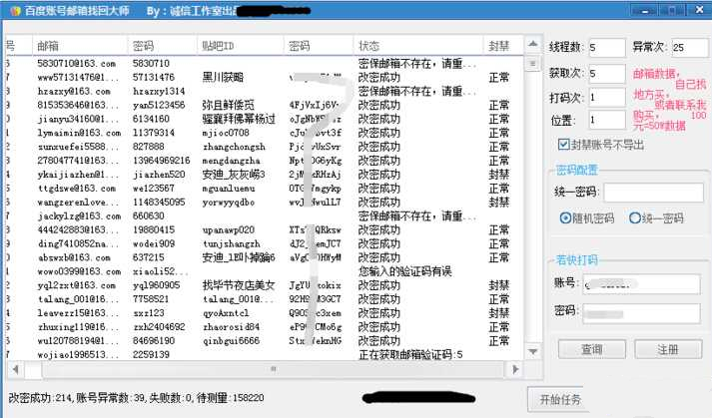Close the window

point(700,9)
